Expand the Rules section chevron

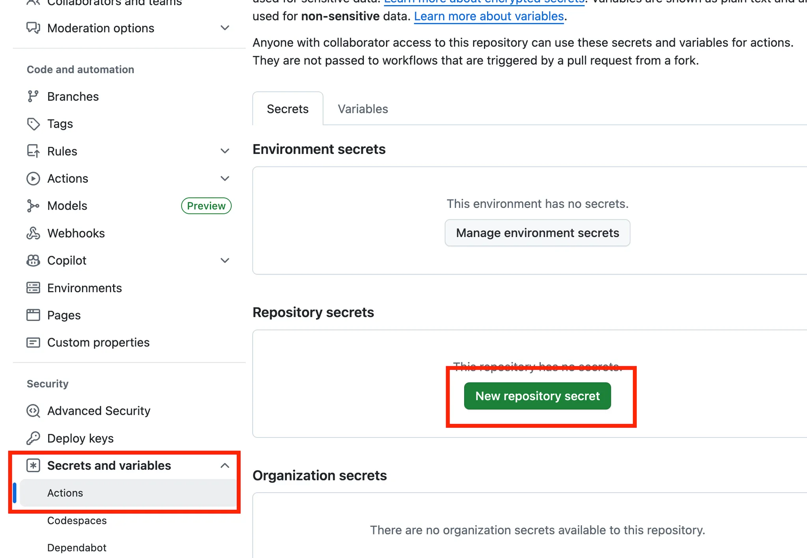pos(225,151)
